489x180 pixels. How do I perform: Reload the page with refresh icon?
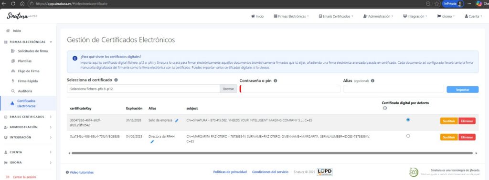point(13,3)
